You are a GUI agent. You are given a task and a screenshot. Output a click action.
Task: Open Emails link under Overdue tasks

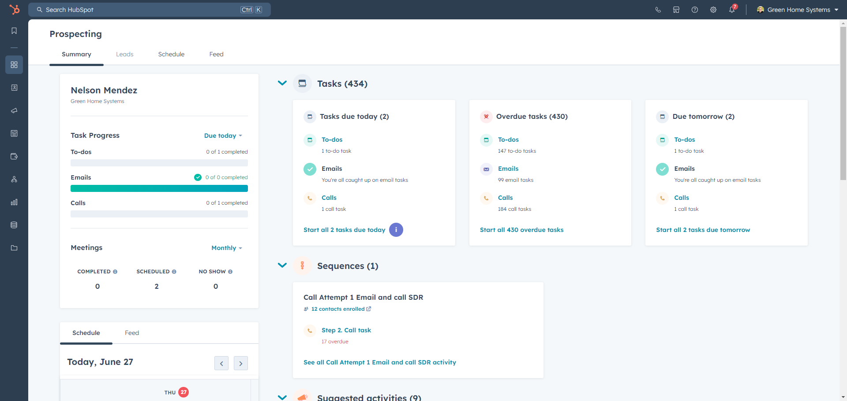(508, 169)
